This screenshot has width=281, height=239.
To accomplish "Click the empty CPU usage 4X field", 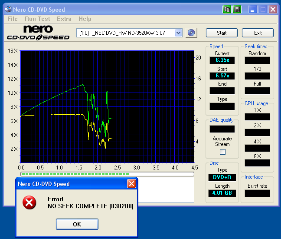I will point(257,148).
